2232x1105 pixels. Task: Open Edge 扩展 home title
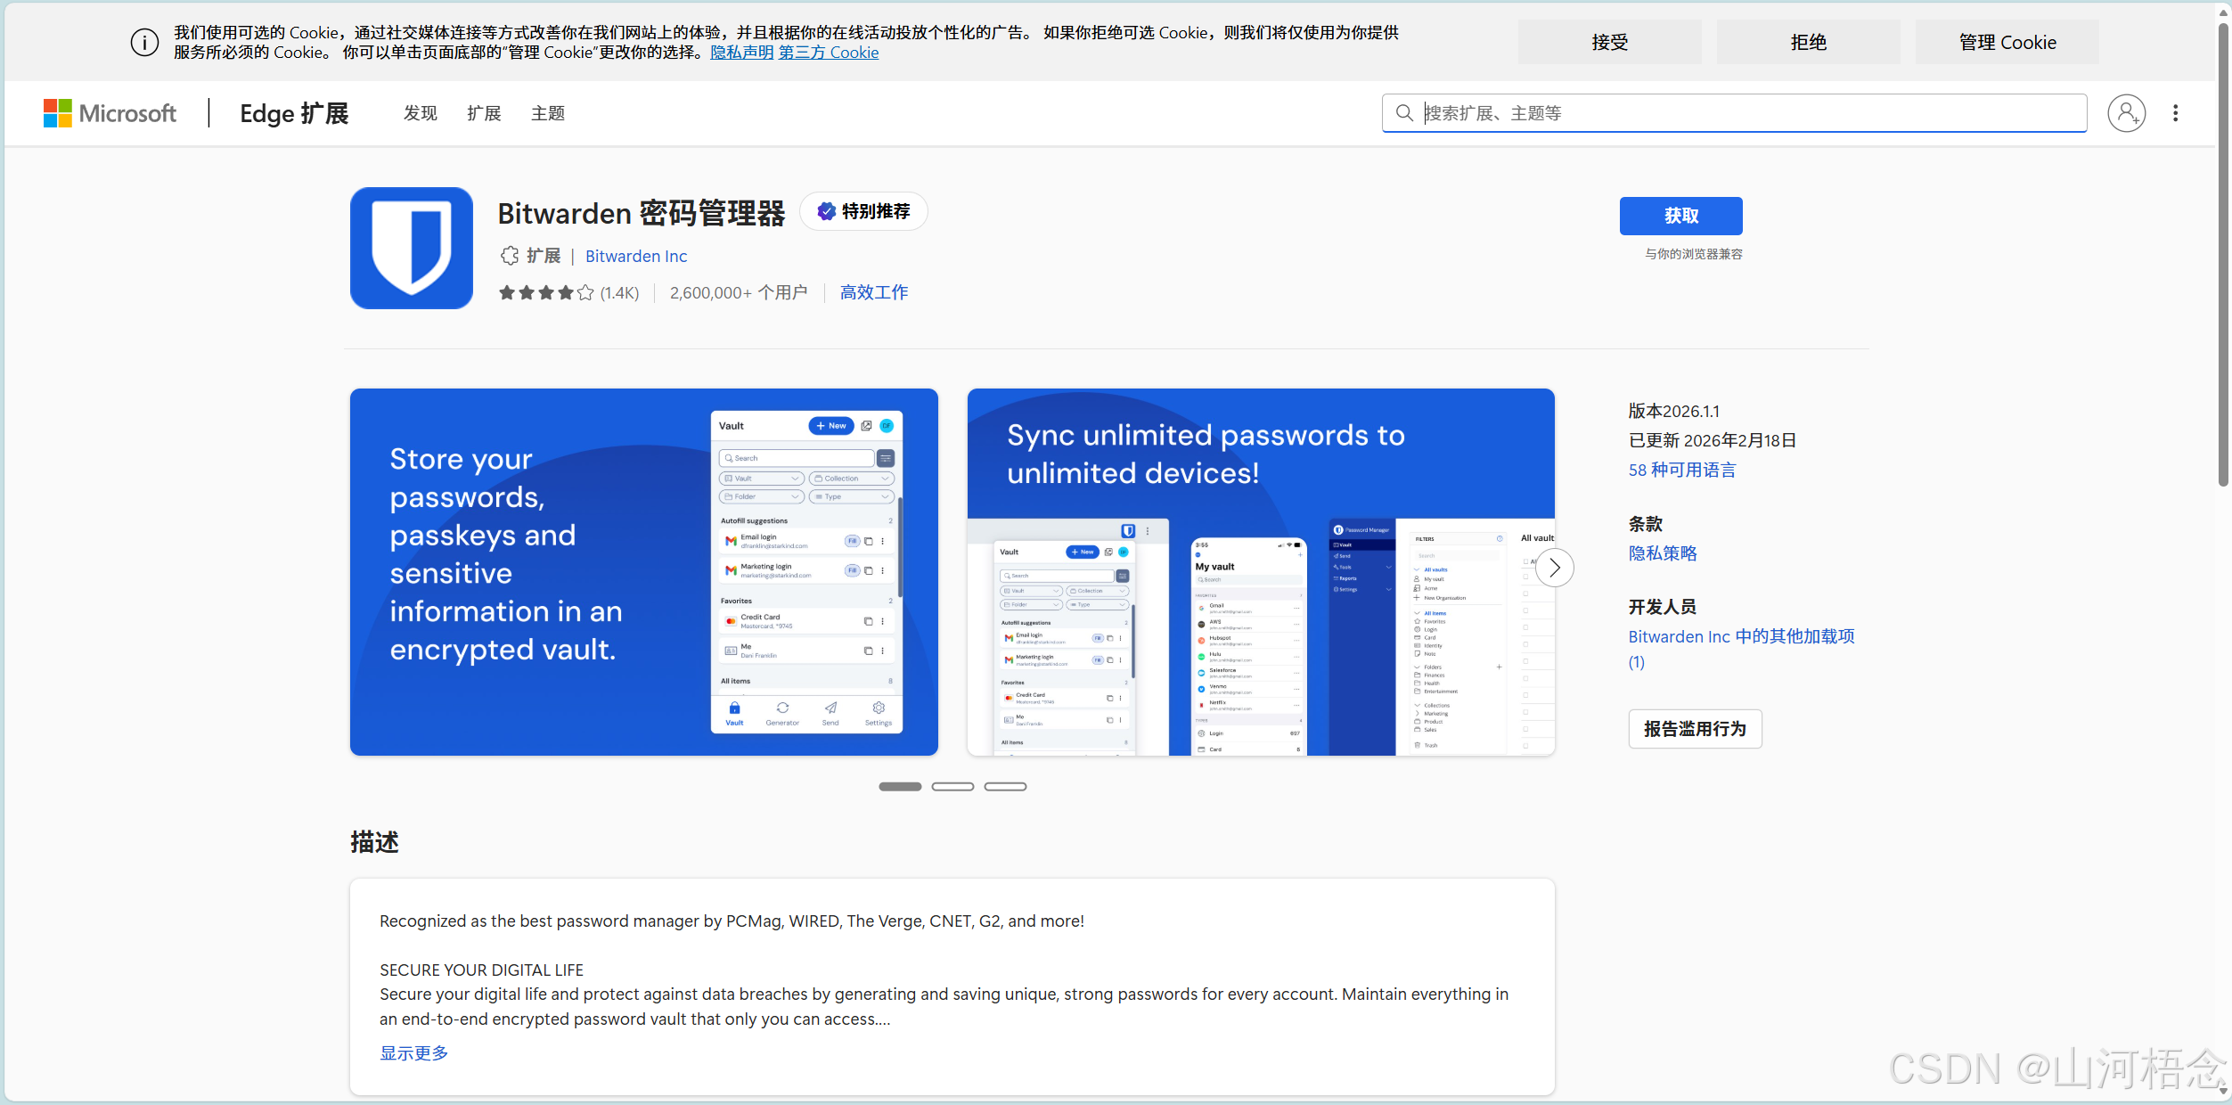click(x=294, y=113)
